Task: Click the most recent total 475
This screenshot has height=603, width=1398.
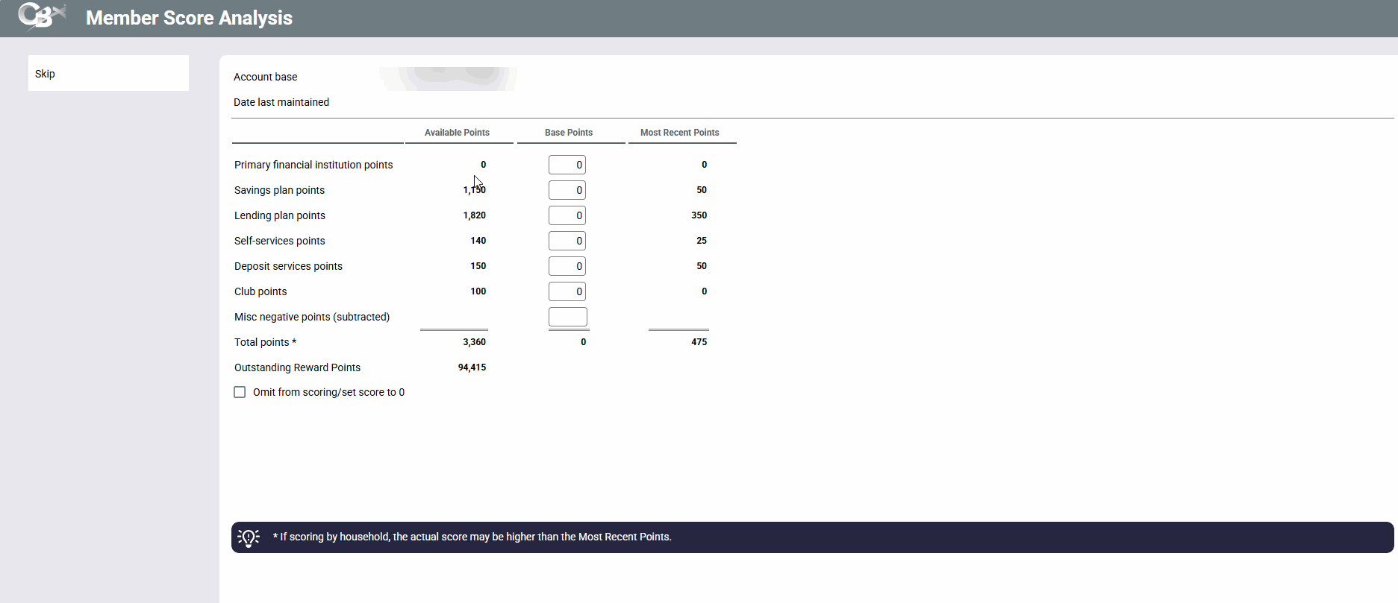Action: click(x=699, y=342)
